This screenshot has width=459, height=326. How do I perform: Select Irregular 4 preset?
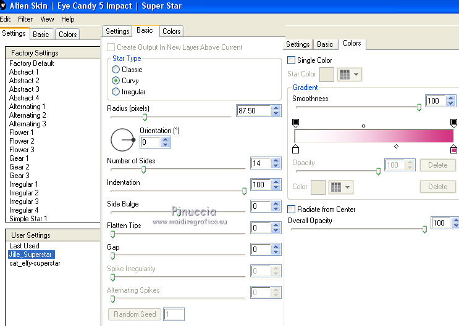click(x=23, y=210)
